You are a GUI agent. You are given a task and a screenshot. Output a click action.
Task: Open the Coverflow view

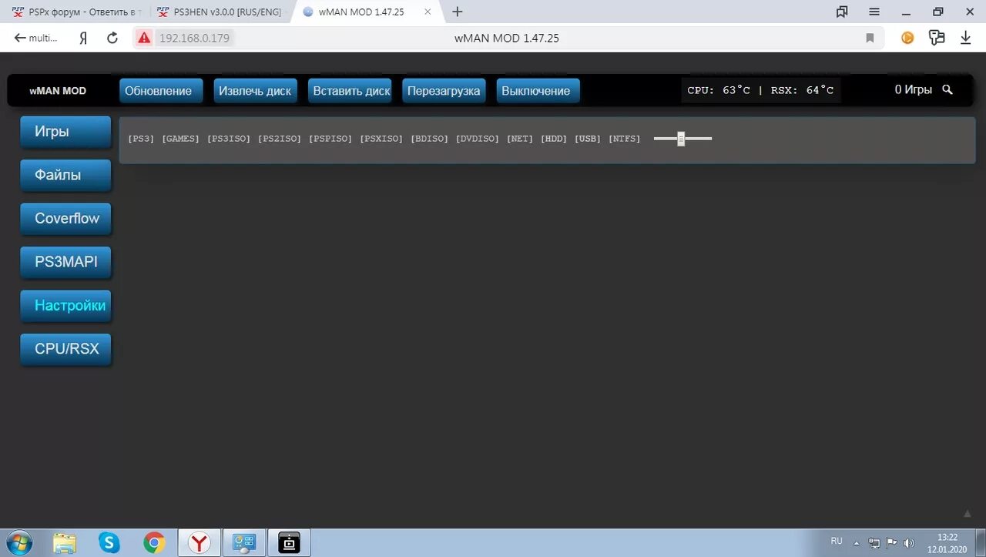pos(65,218)
